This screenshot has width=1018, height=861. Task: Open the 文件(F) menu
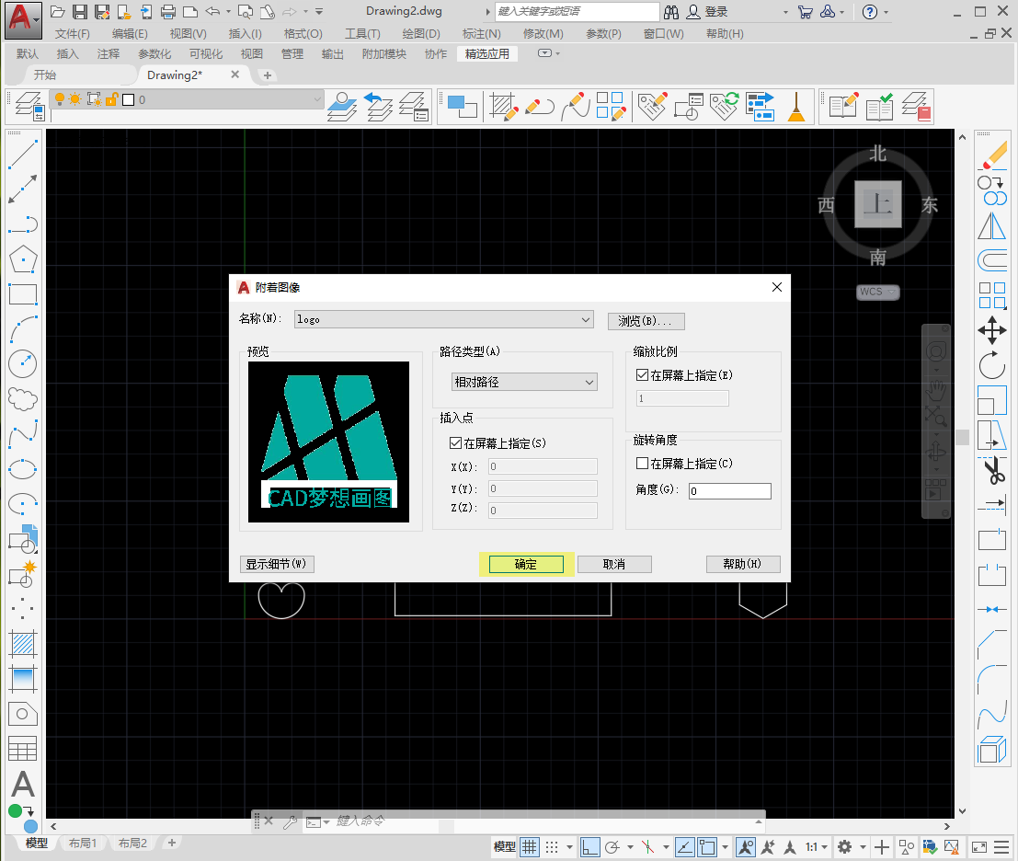[x=72, y=34]
